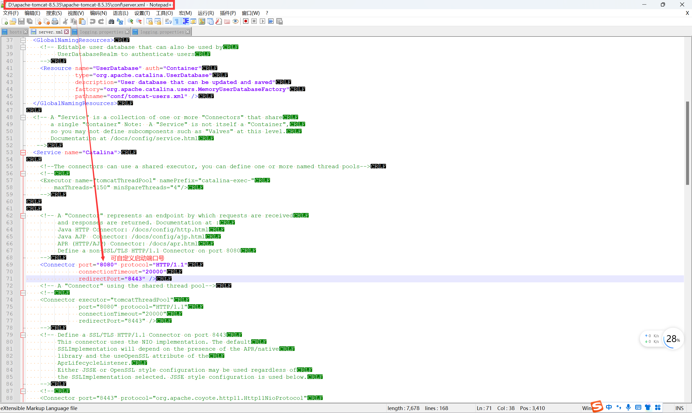Viewport: 692px width, 413px height.
Task: Open the Function List panel icon
Action: pyautogui.click(x=219, y=21)
